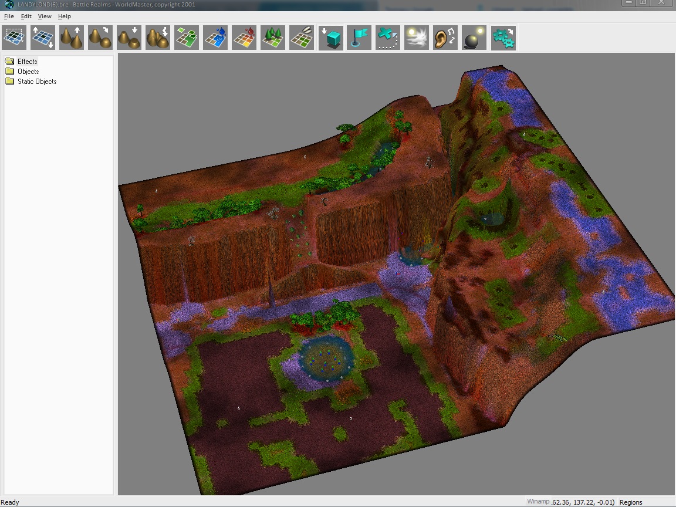Select the terrain selection grid tool
This screenshot has height=507, width=676.
pos(14,38)
